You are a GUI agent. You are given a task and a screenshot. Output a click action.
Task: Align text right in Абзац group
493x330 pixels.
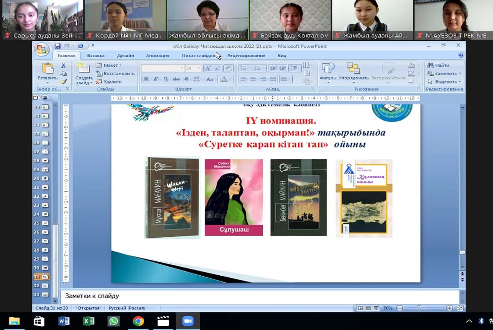263,79
